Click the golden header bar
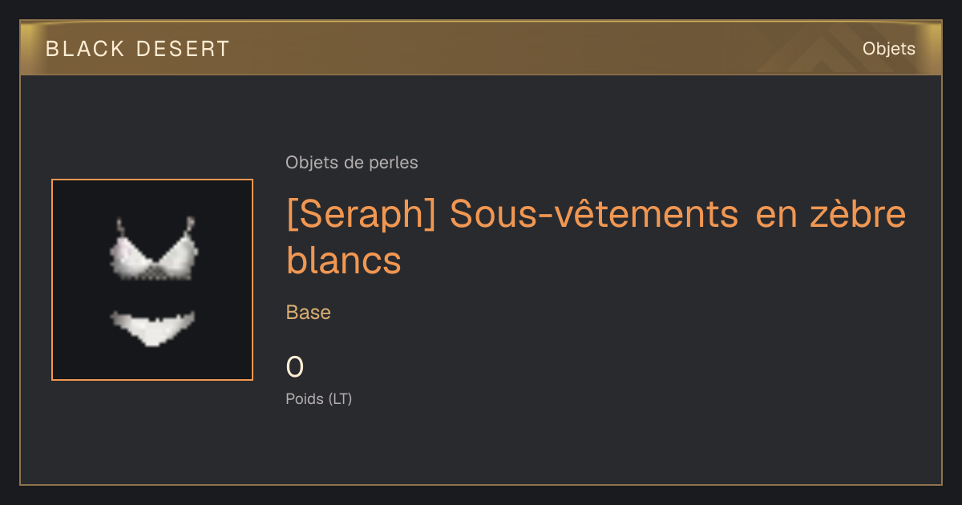Image resolution: width=962 pixels, height=505 pixels. click(481, 48)
